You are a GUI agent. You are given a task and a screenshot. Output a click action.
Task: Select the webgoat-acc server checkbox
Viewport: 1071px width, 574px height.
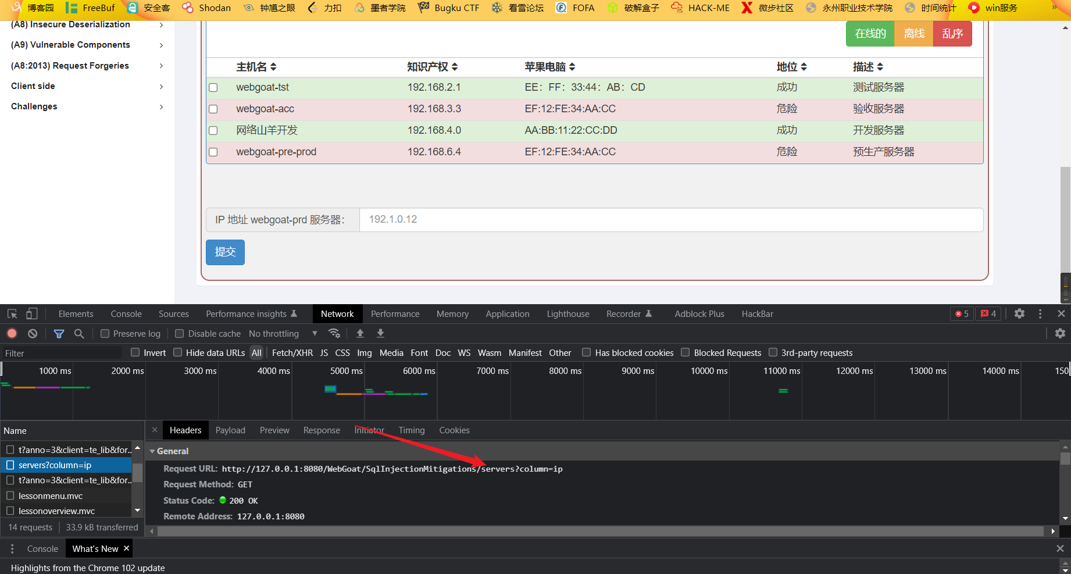[x=213, y=109]
